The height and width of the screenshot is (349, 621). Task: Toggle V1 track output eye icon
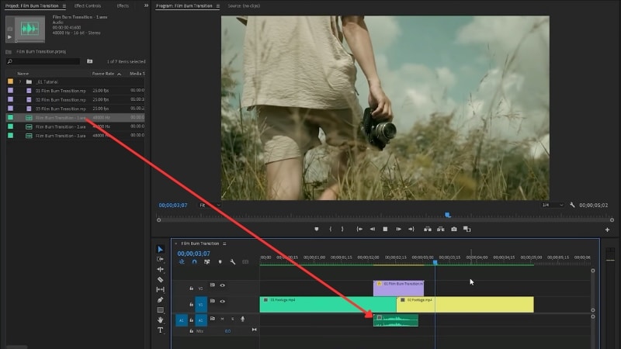(222, 301)
